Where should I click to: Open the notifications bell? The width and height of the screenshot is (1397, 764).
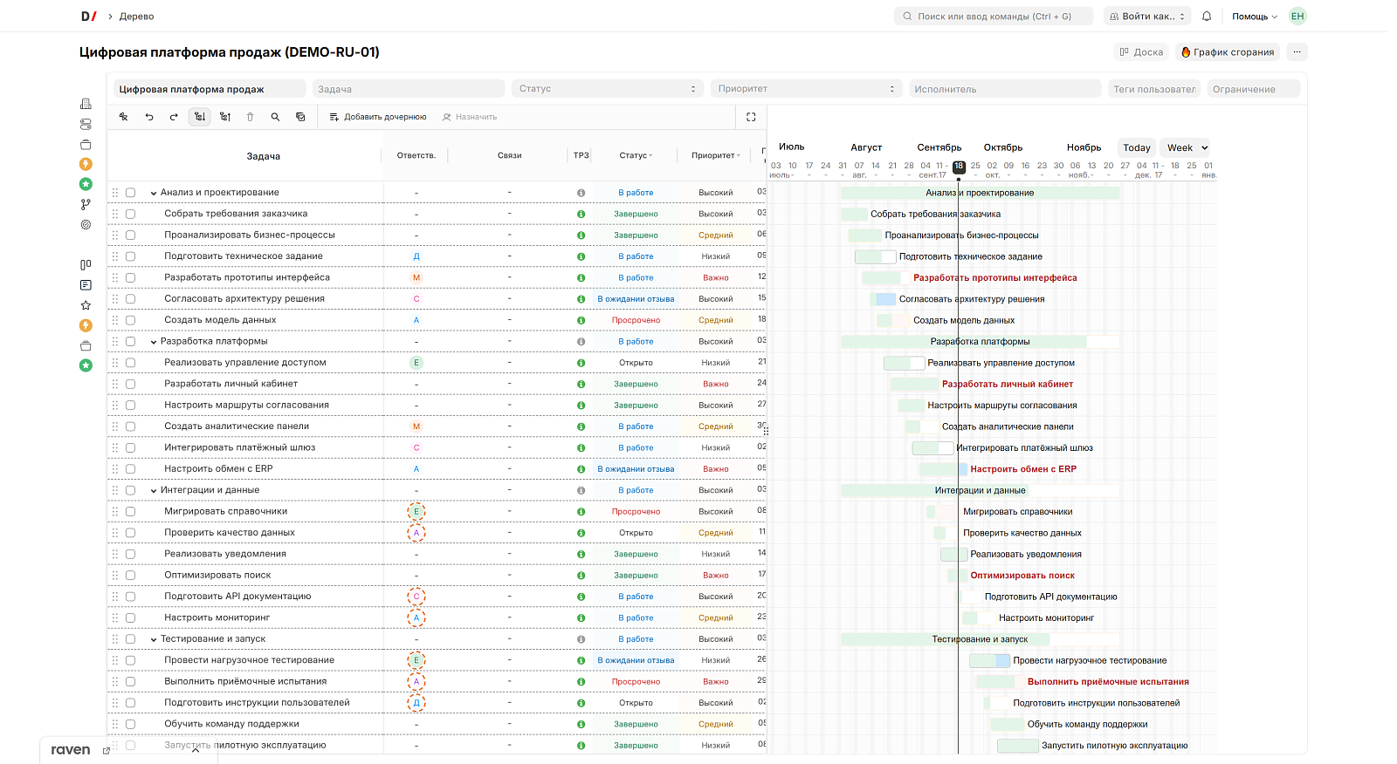(1207, 17)
